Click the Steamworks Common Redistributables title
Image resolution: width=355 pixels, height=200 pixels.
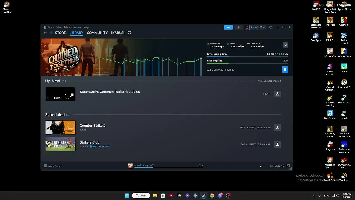[110, 92]
